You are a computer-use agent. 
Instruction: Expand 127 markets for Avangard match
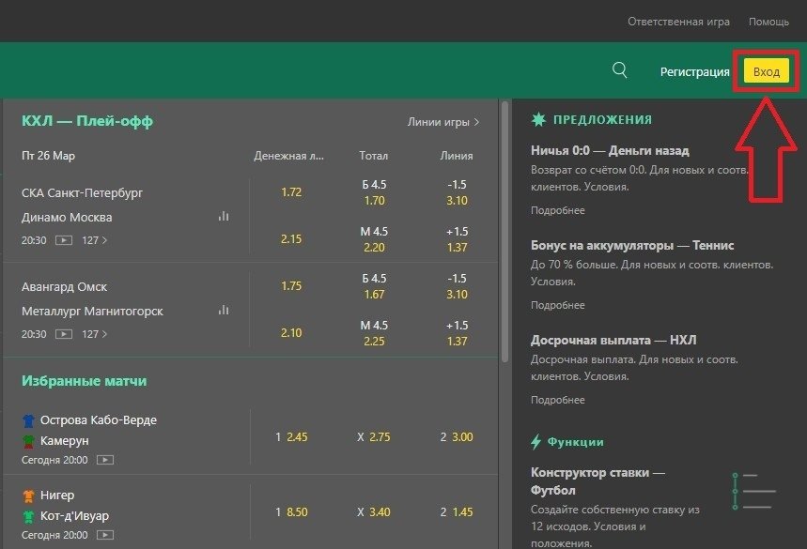tap(94, 334)
